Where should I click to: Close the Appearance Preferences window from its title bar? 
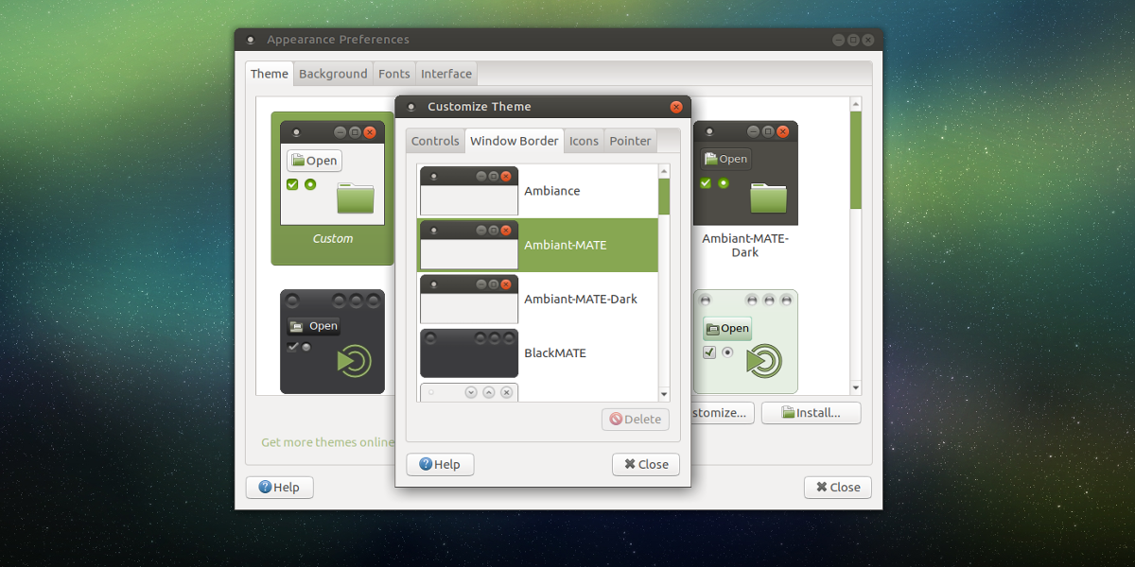coord(868,40)
